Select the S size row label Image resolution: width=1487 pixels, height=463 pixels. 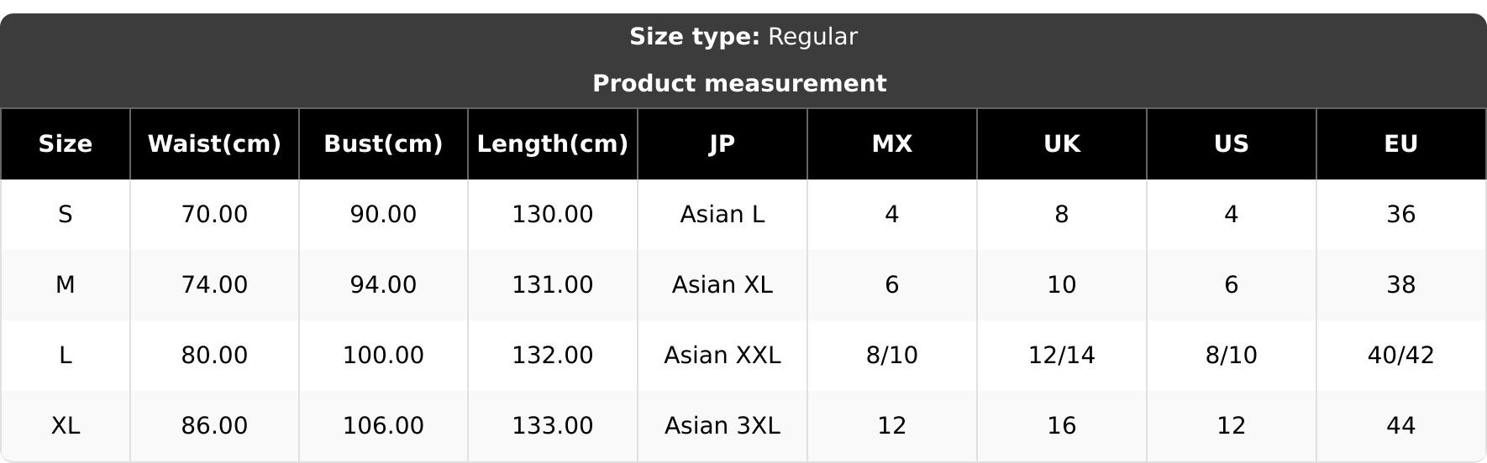pos(66,215)
